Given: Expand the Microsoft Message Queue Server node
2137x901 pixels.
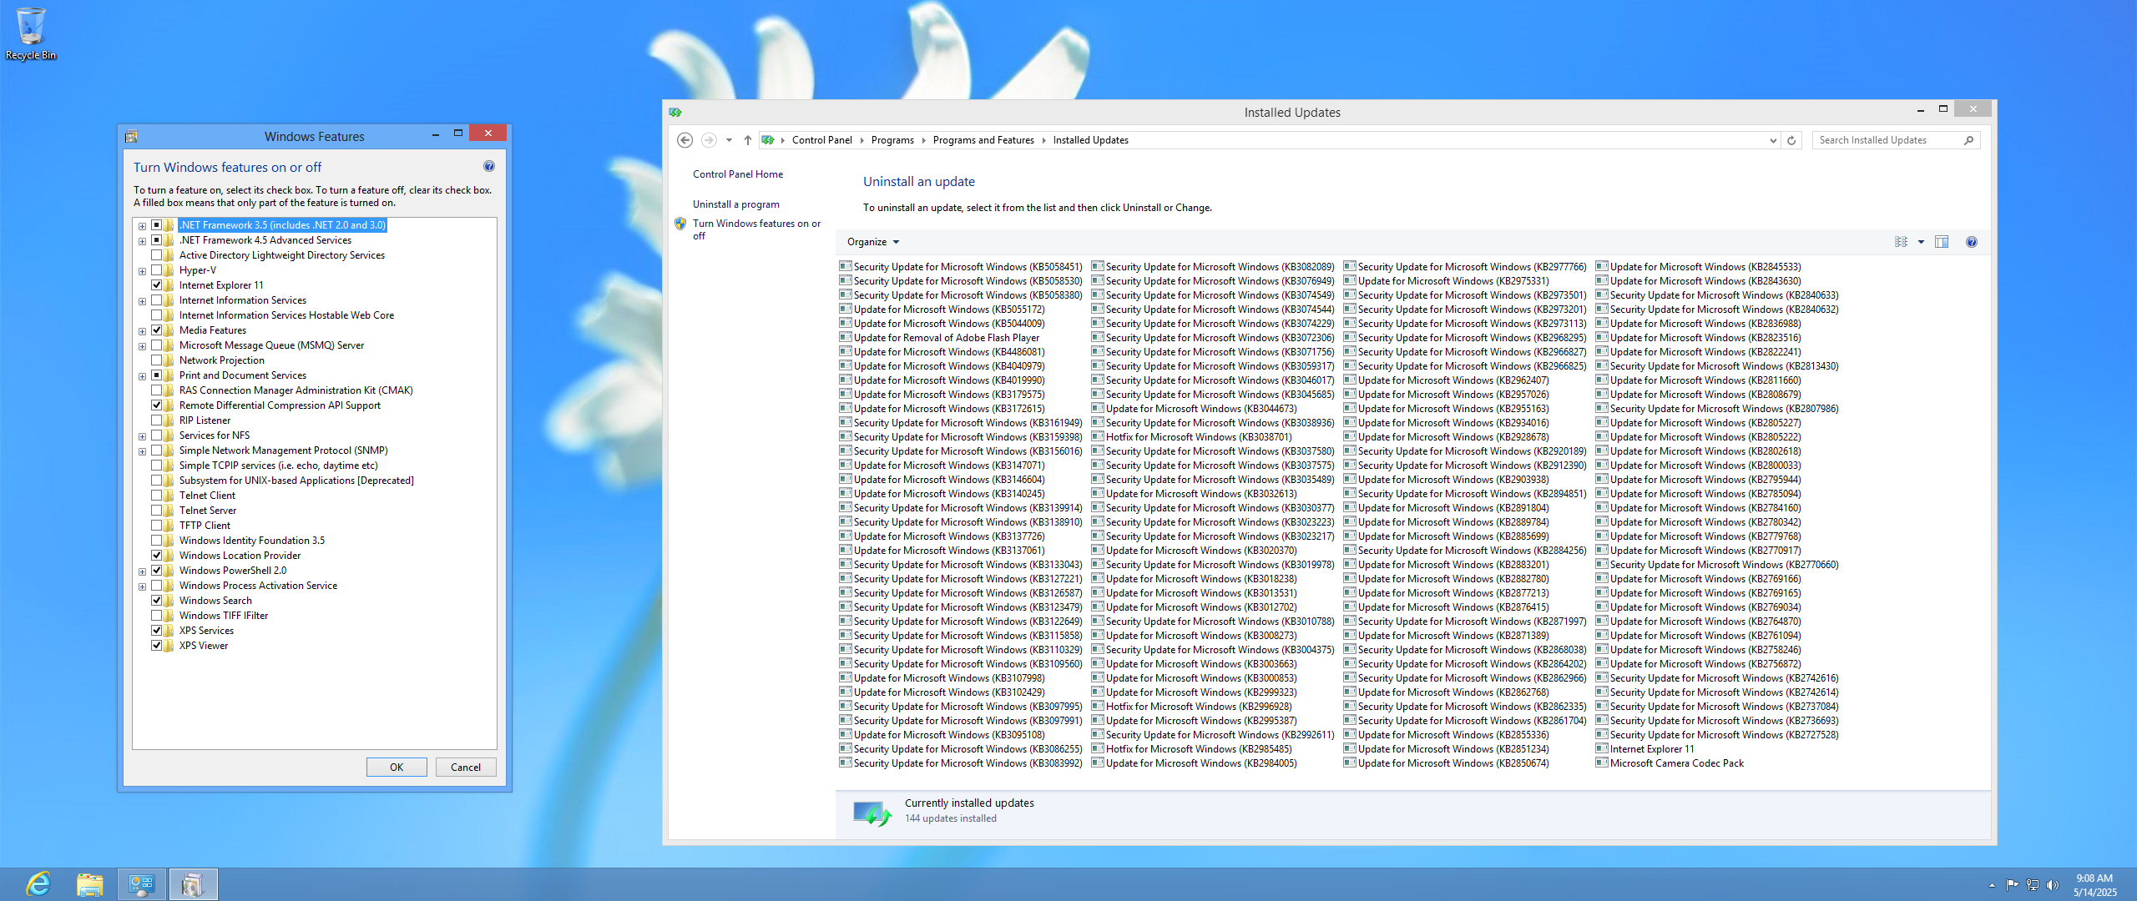Looking at the screenshot, I should click(142, 346).
